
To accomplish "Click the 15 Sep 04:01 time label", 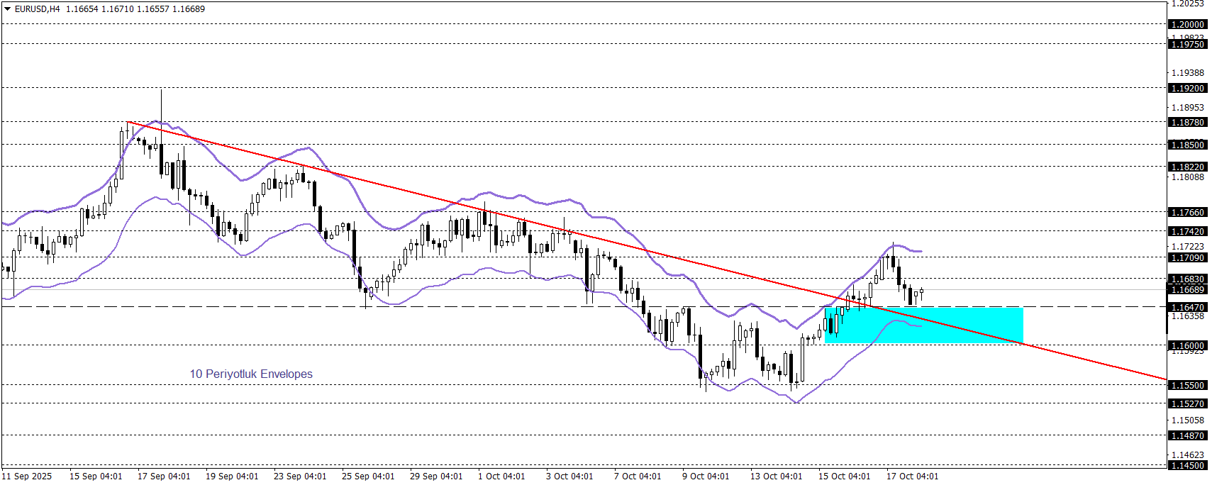I will 96,476.
